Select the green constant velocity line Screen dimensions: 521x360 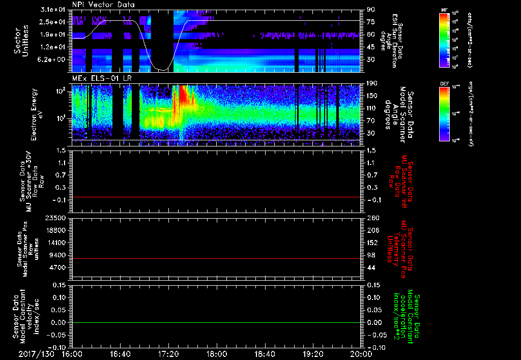(x=216, y=322)
